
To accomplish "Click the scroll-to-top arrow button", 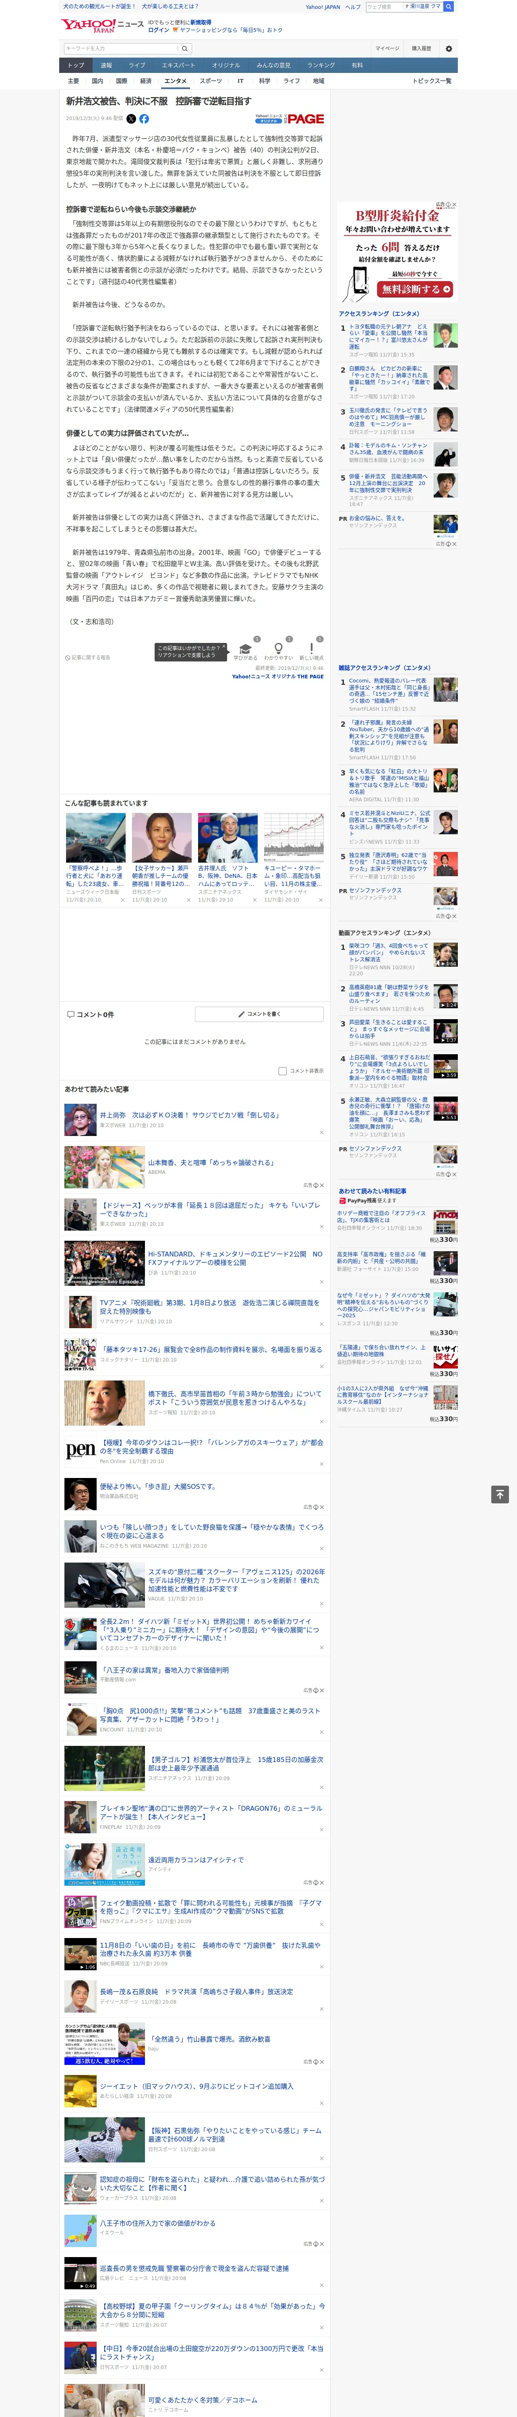I will tap(500, 1494).
